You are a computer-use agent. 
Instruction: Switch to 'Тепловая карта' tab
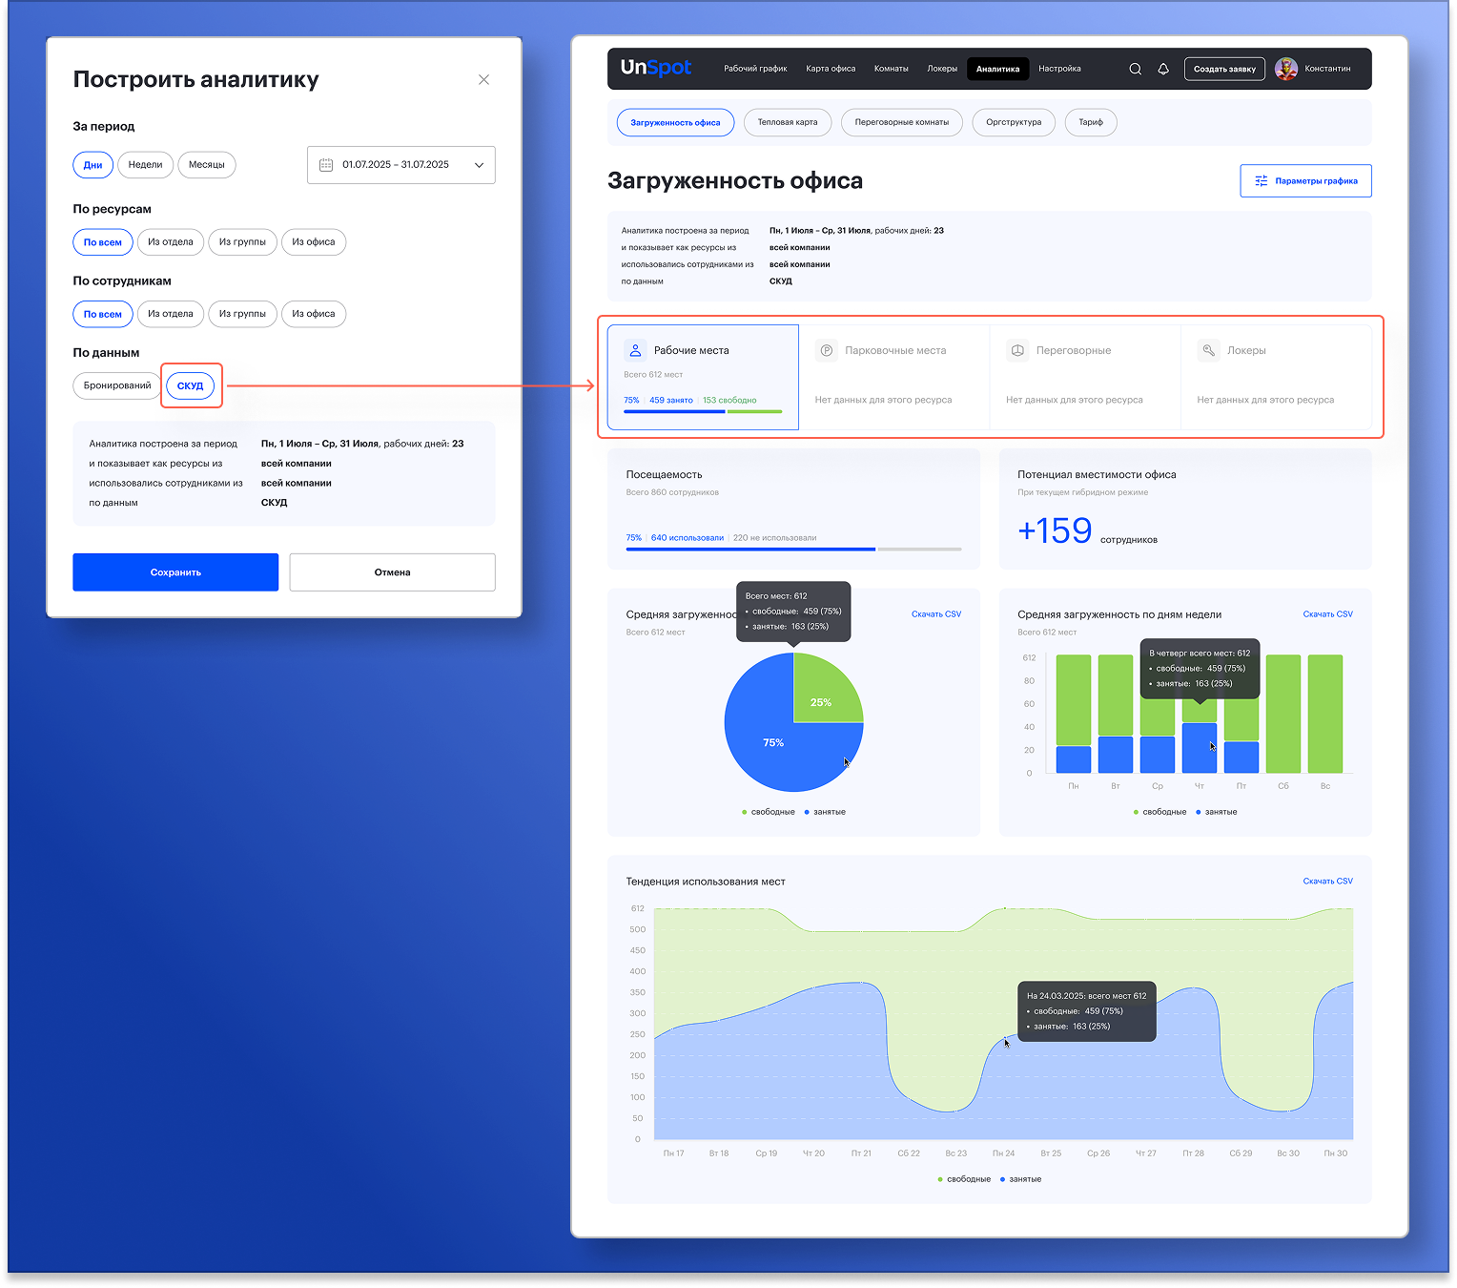pyautogui.click(x=787, y=122)
